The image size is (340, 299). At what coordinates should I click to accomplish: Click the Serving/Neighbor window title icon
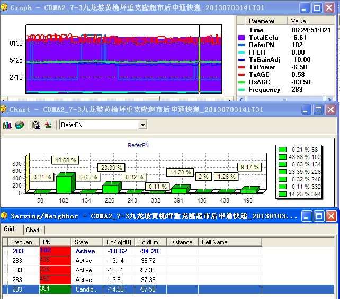coord(5,216)
